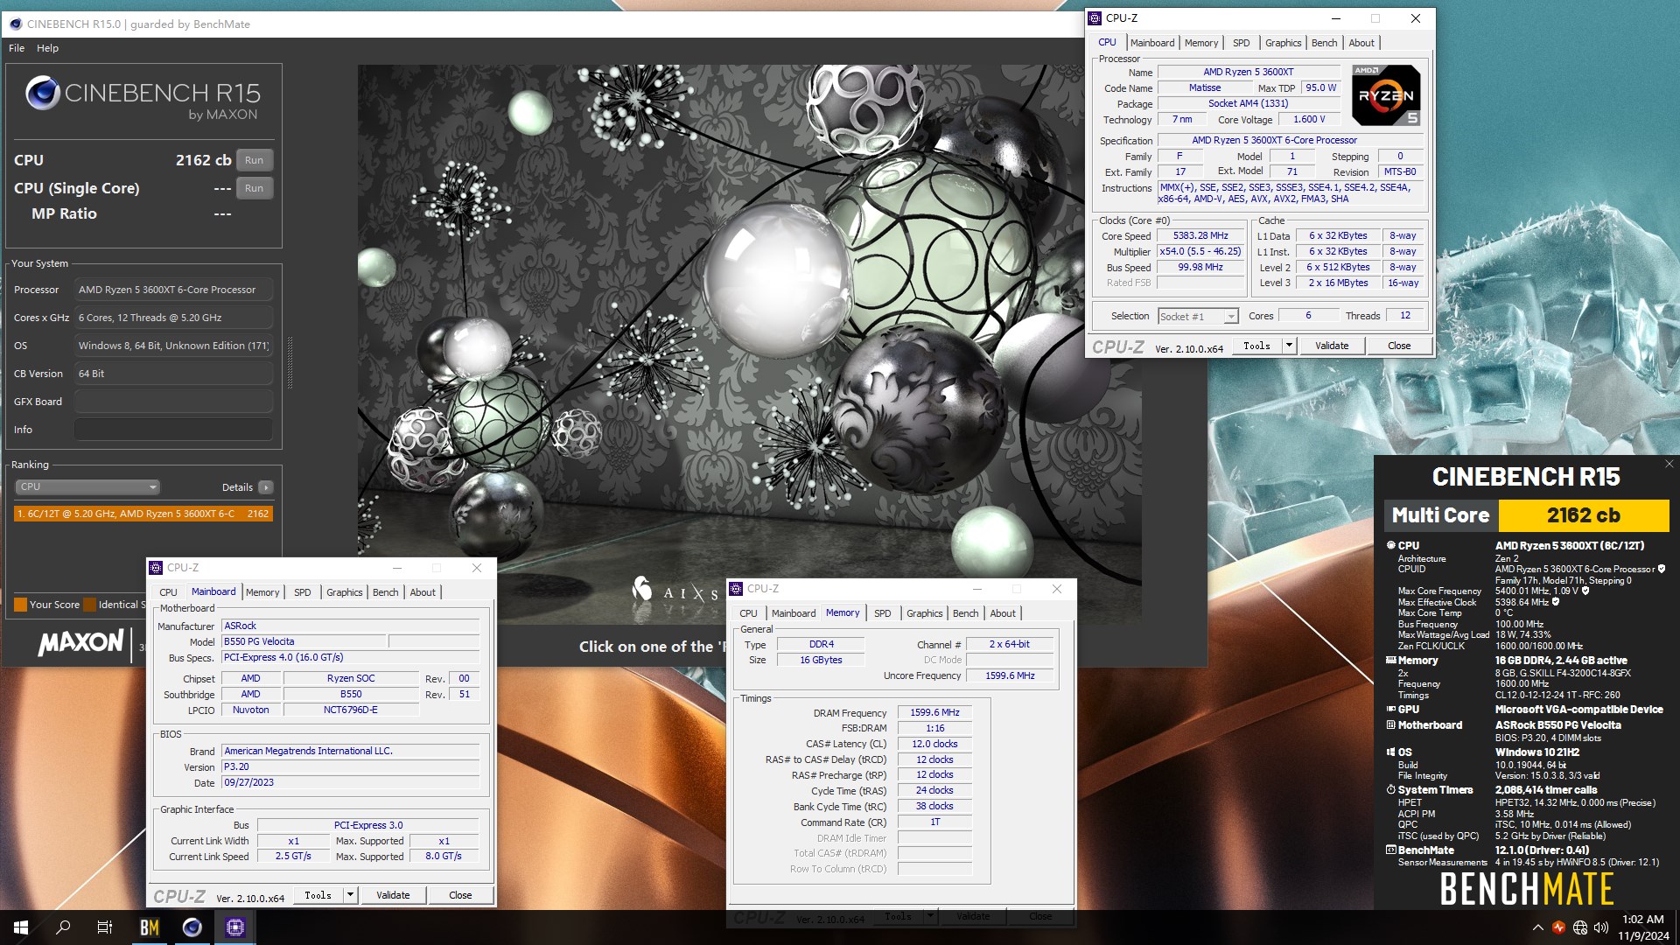Click the GFX Board field in Cinebench
The width and height of the screenshot is (1680, 945).
[x=173, y=402]
